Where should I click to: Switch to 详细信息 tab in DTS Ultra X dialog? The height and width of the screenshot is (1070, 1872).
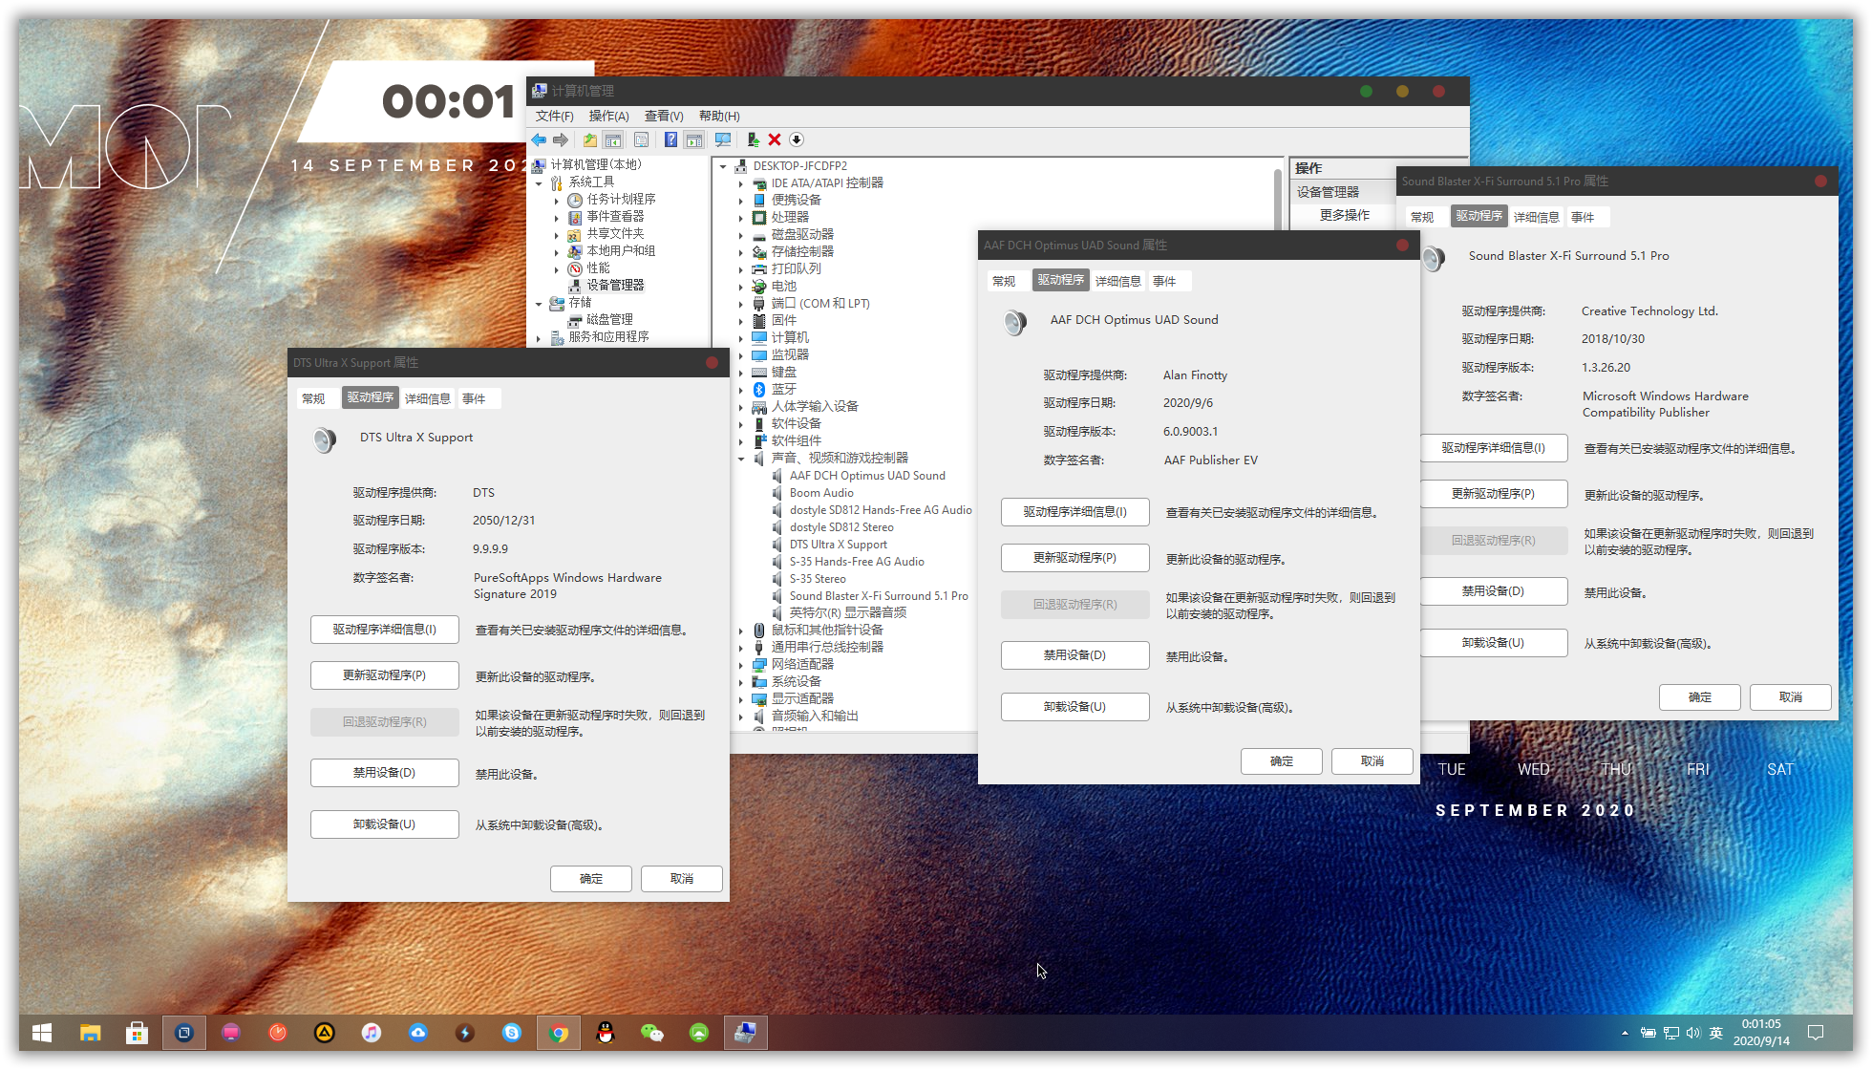pyautogui.click(x=427, y=398)
